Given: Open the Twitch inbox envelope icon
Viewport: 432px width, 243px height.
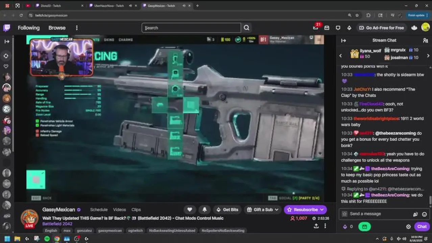Looking at the screenshot, I should (327, 28).
